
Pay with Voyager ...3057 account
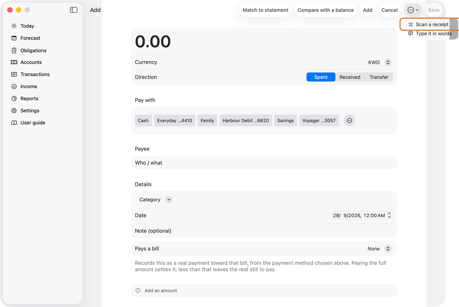click(x=319, y=121)
